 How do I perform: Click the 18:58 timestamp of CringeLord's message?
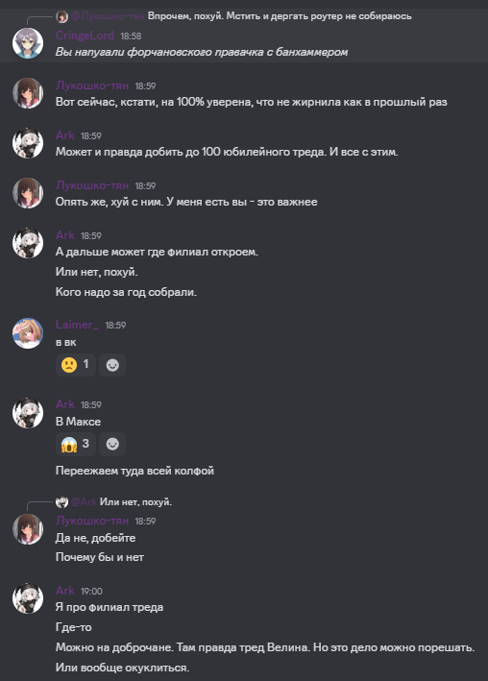click(x=131, y=36)
